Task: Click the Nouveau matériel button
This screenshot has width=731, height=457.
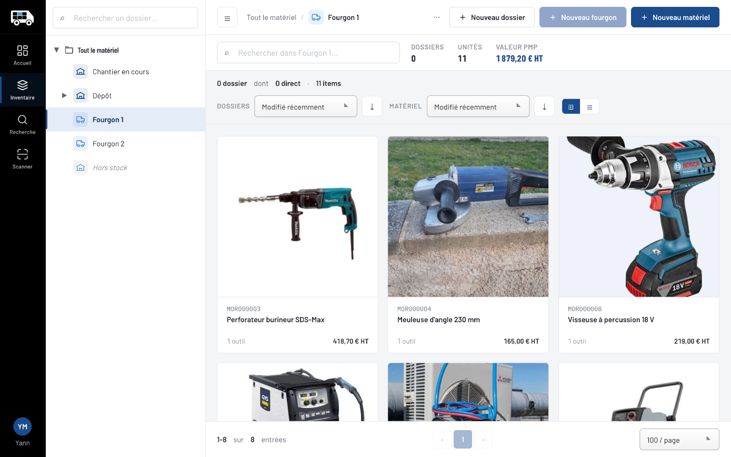Action: (x=675, y=17)
